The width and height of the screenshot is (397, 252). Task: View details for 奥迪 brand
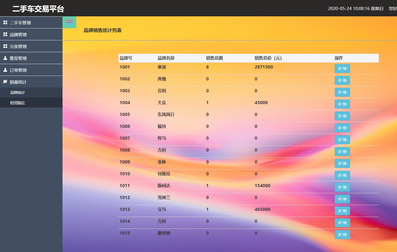342,69
